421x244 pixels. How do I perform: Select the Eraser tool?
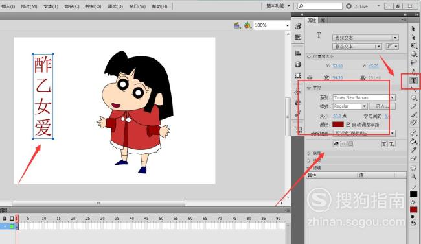tap(413, 158)
